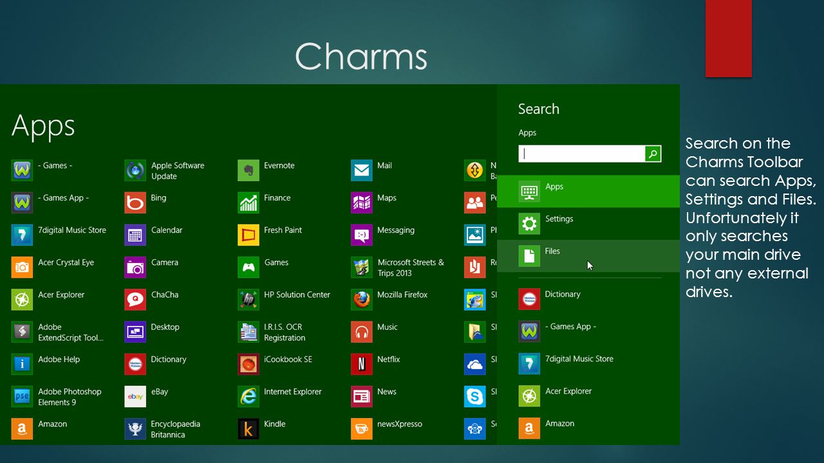Image resolution: width=824 pixels, height=463 pixels.
Task: Open the Amazon app in the Apps list
Action: (x=39, y=429)
